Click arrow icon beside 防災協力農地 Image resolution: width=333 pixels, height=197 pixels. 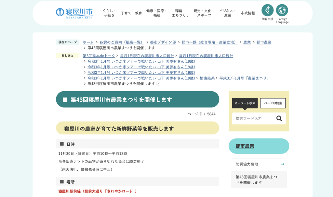pos(283,164)
